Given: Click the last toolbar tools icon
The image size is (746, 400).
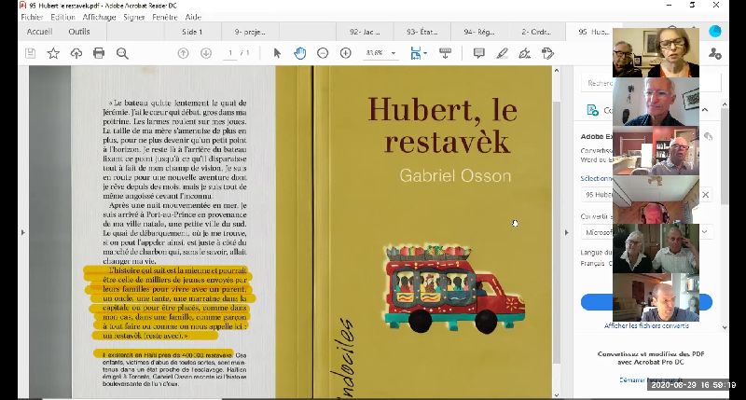Looking at the screenshot, I should pos(547,53).
